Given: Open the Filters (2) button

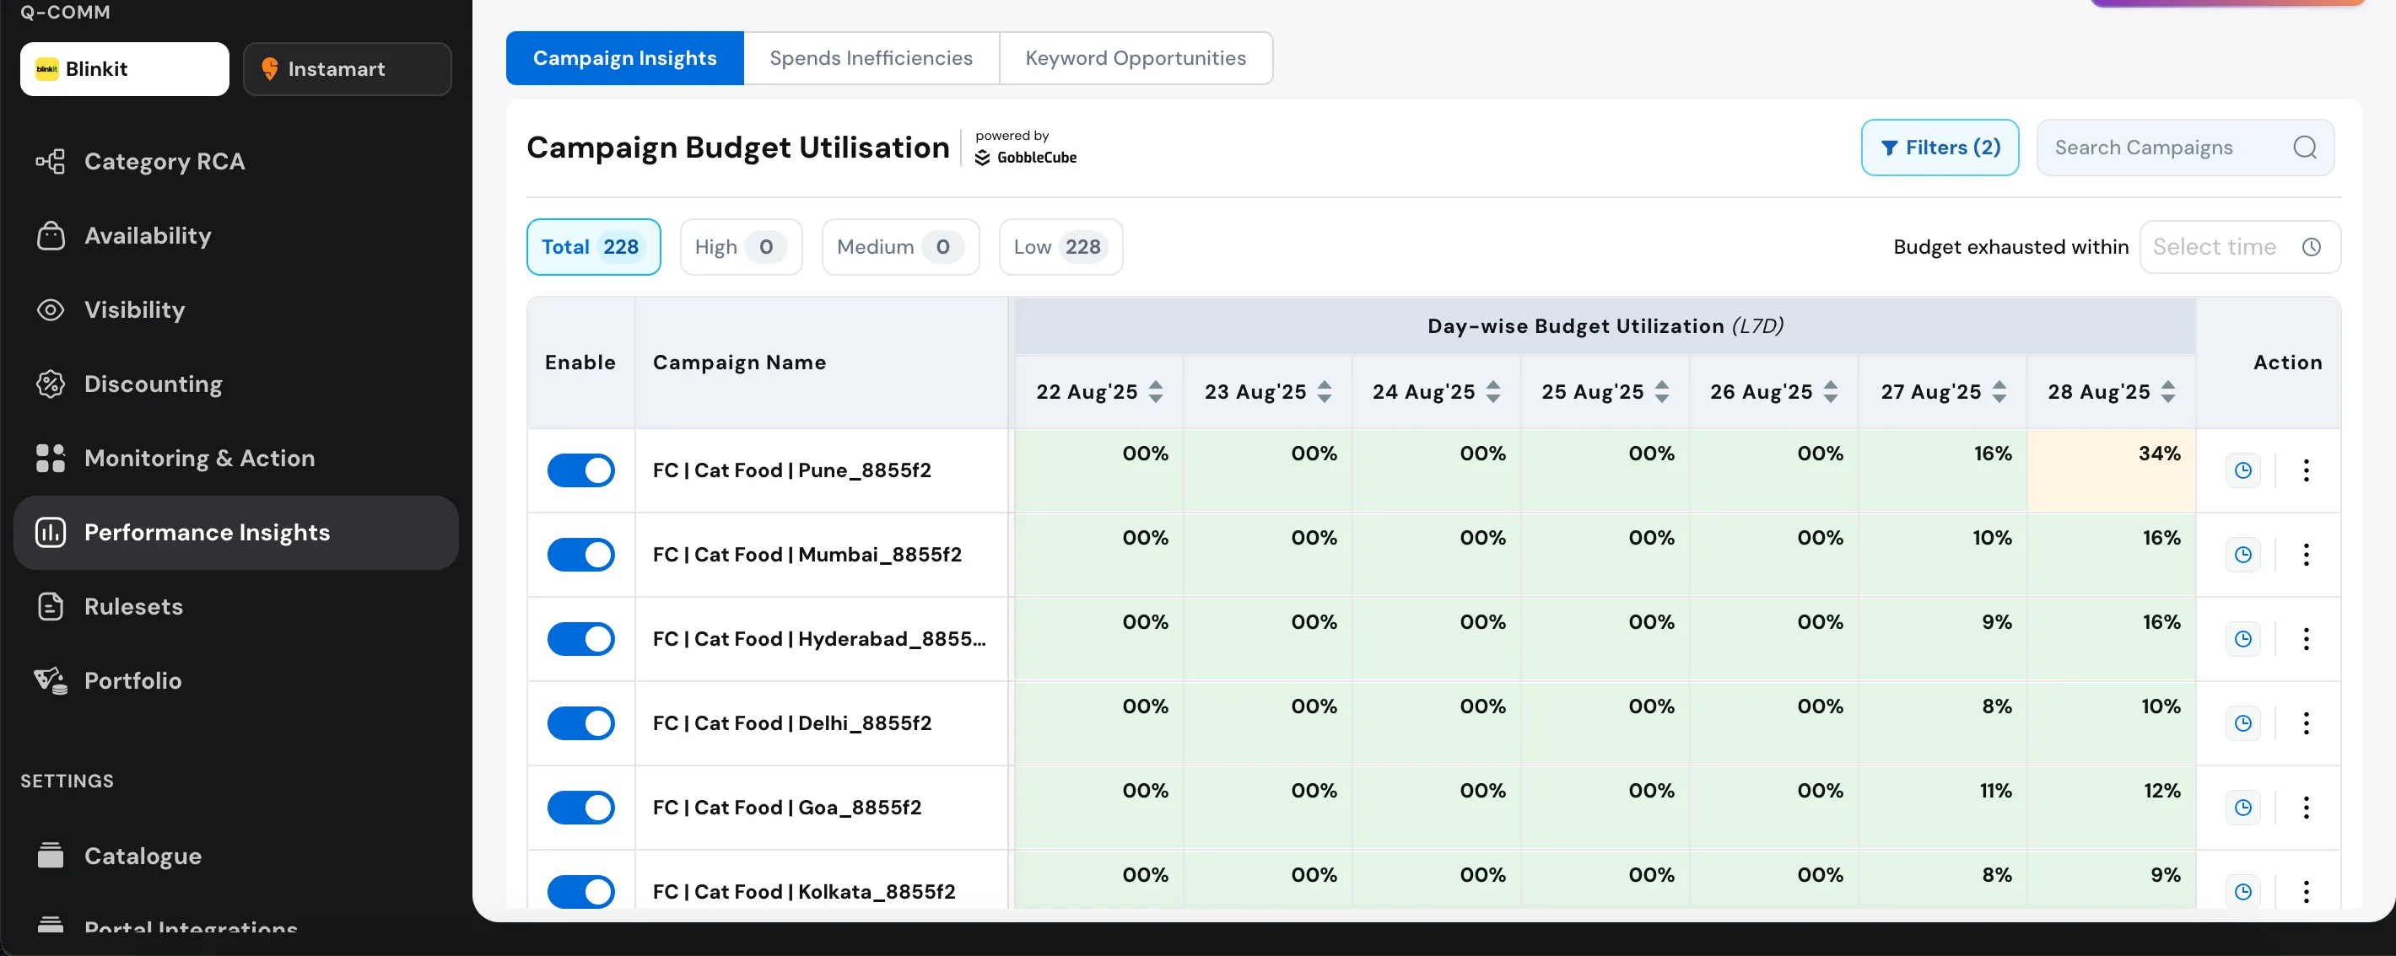Looking at the screenshot, I should [1940, 148].
